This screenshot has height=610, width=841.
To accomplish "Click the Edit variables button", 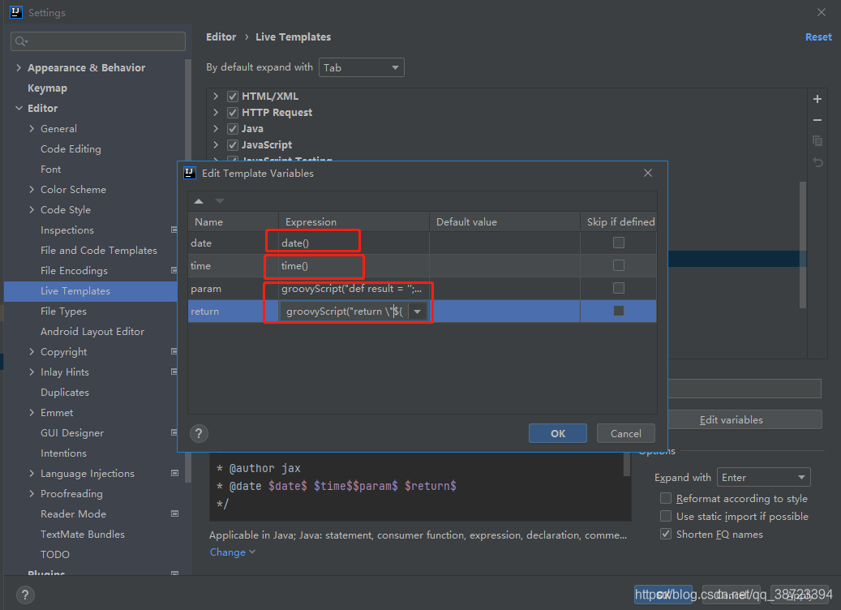I will click(x=744, y=419).
